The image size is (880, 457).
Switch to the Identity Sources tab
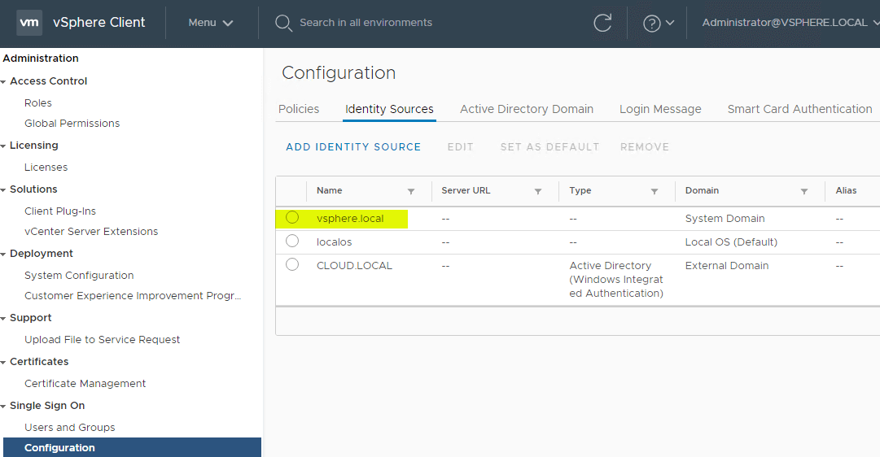click(x=389, y=109)
